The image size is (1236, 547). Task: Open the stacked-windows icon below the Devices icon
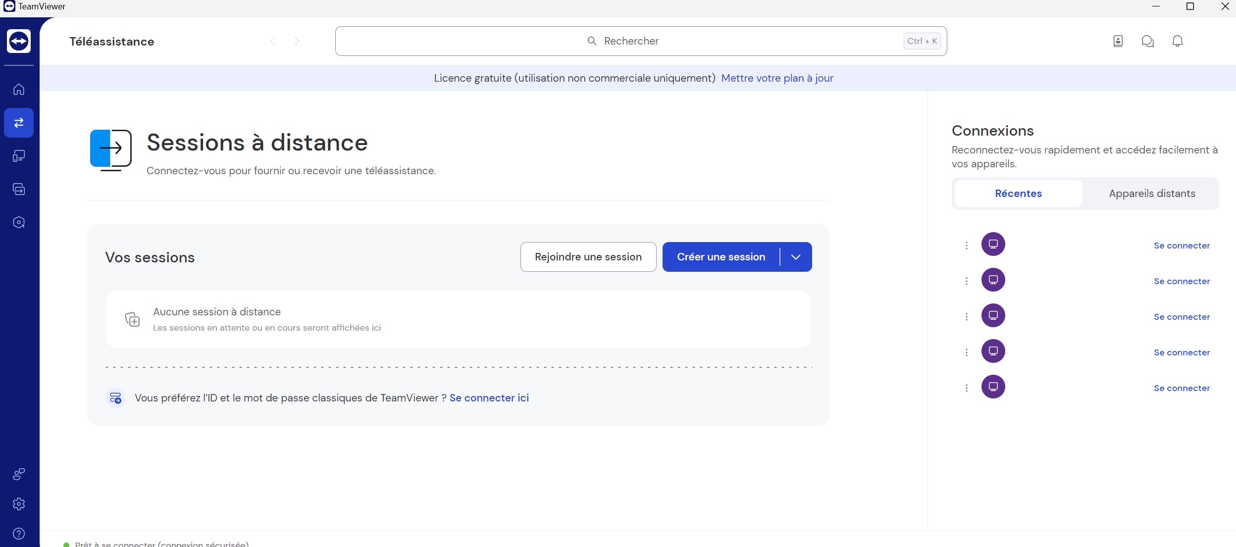pos(19,189)
